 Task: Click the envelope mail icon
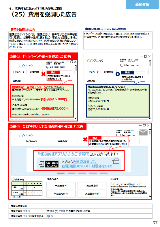click(143, 132)
